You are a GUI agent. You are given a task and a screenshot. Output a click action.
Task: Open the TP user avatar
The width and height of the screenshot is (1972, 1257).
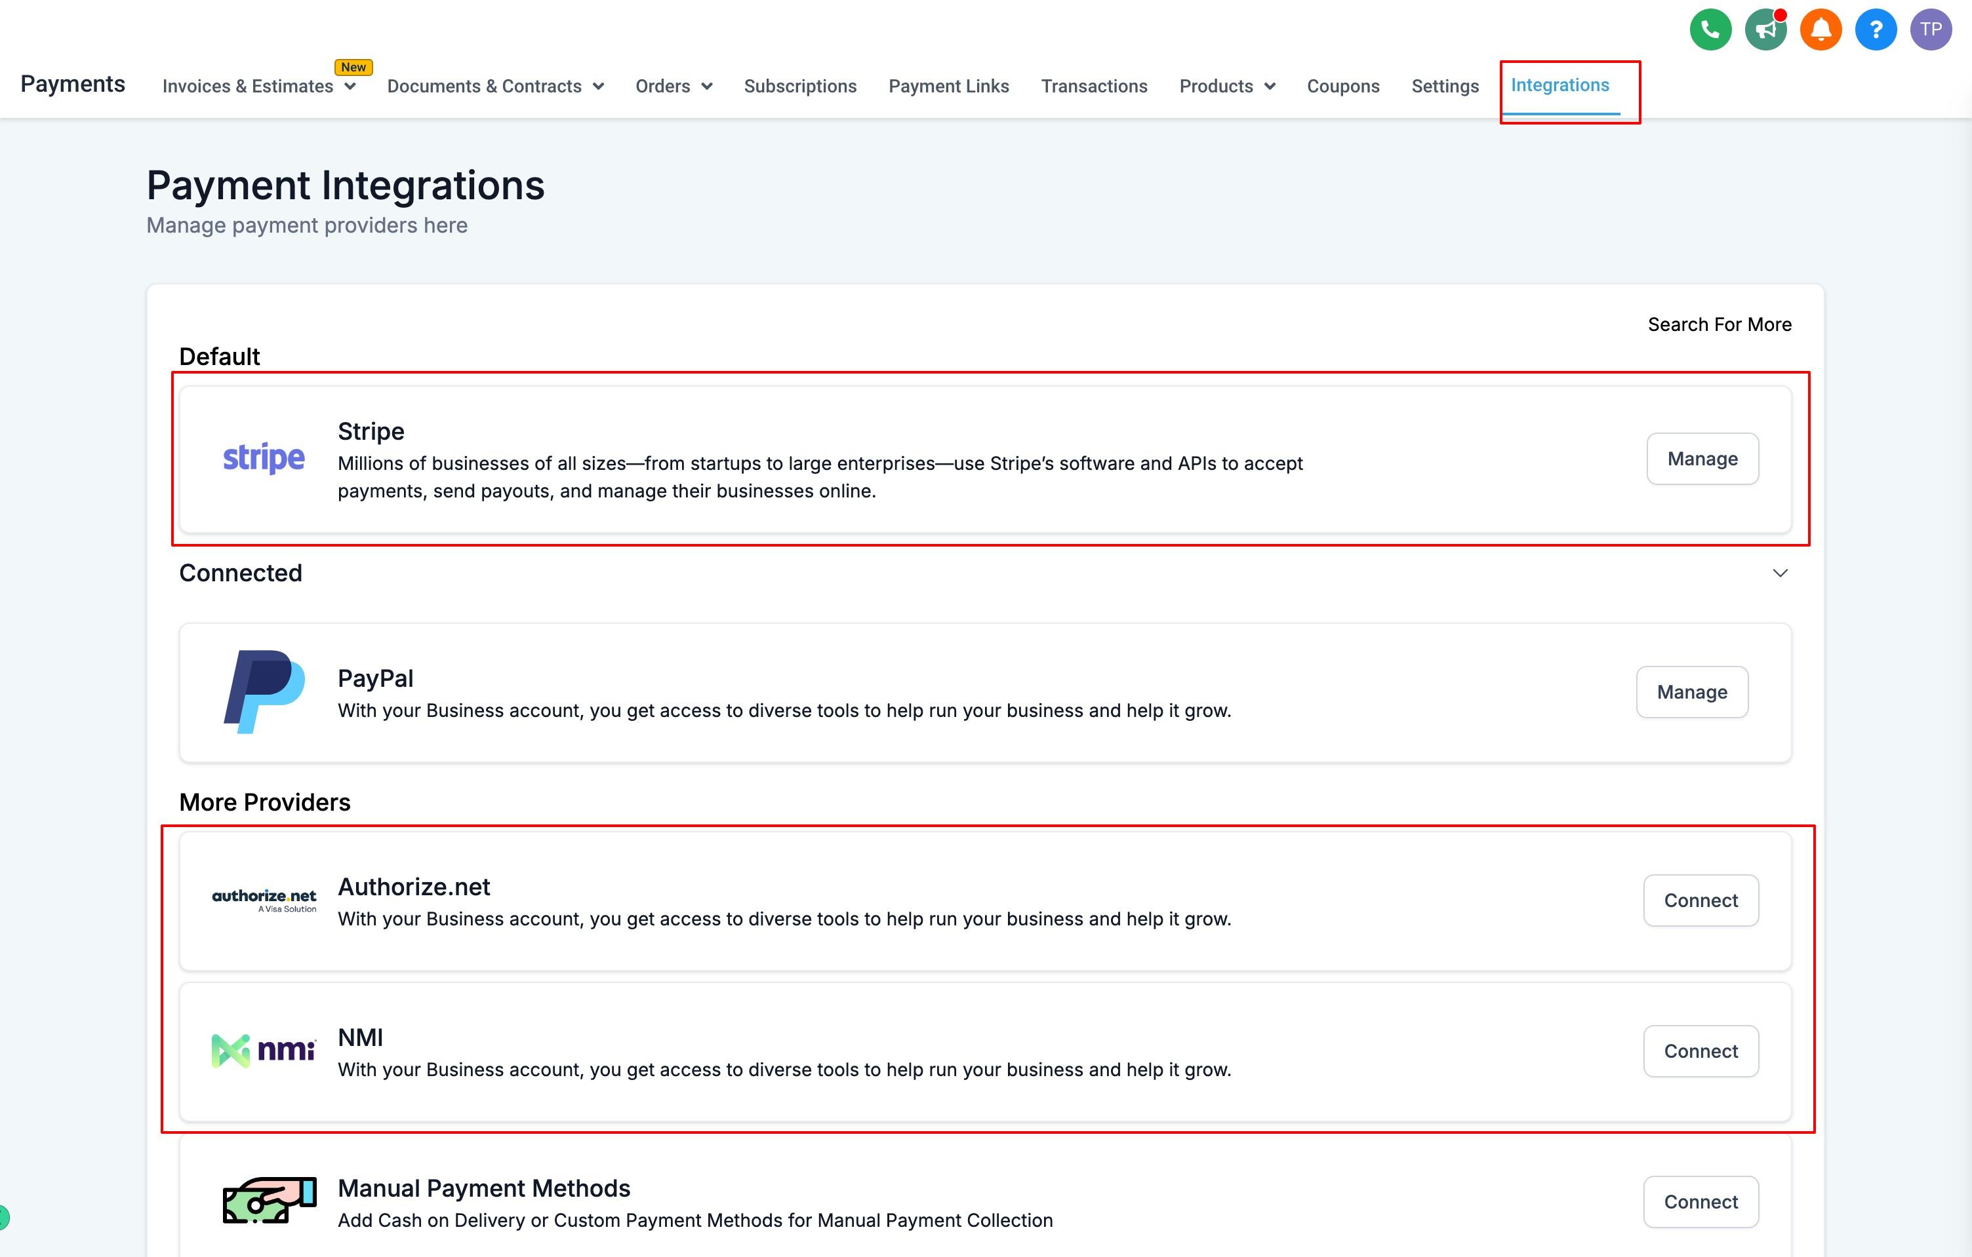point(1930,30)
